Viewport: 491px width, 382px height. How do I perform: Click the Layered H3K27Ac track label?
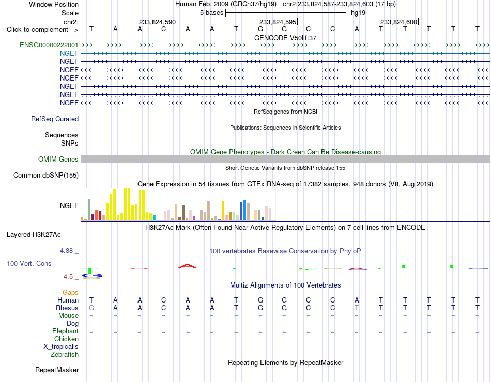coord(34,235)
